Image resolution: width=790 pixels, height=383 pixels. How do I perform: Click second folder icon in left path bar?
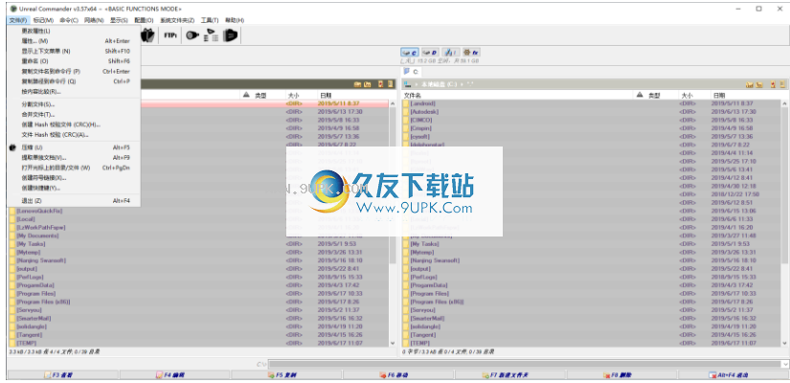coord(368,84)
